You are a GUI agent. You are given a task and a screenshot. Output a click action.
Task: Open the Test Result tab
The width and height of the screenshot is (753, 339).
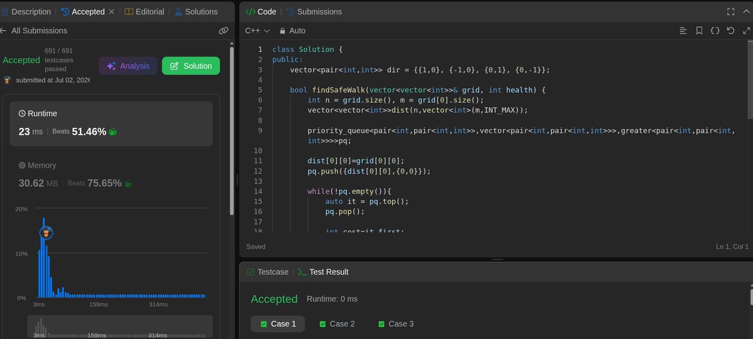(323, 272)
